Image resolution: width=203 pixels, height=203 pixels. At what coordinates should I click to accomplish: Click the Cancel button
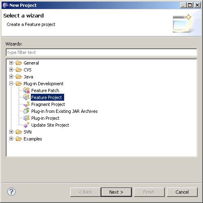(x=182, y=192)
